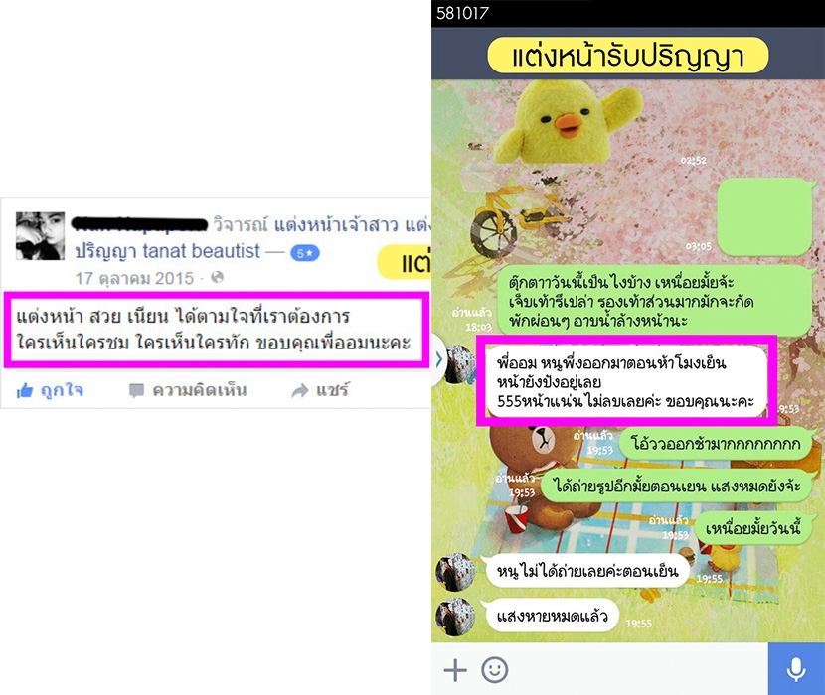Tap the blue microphone button
825x695 pixels.
796,669
